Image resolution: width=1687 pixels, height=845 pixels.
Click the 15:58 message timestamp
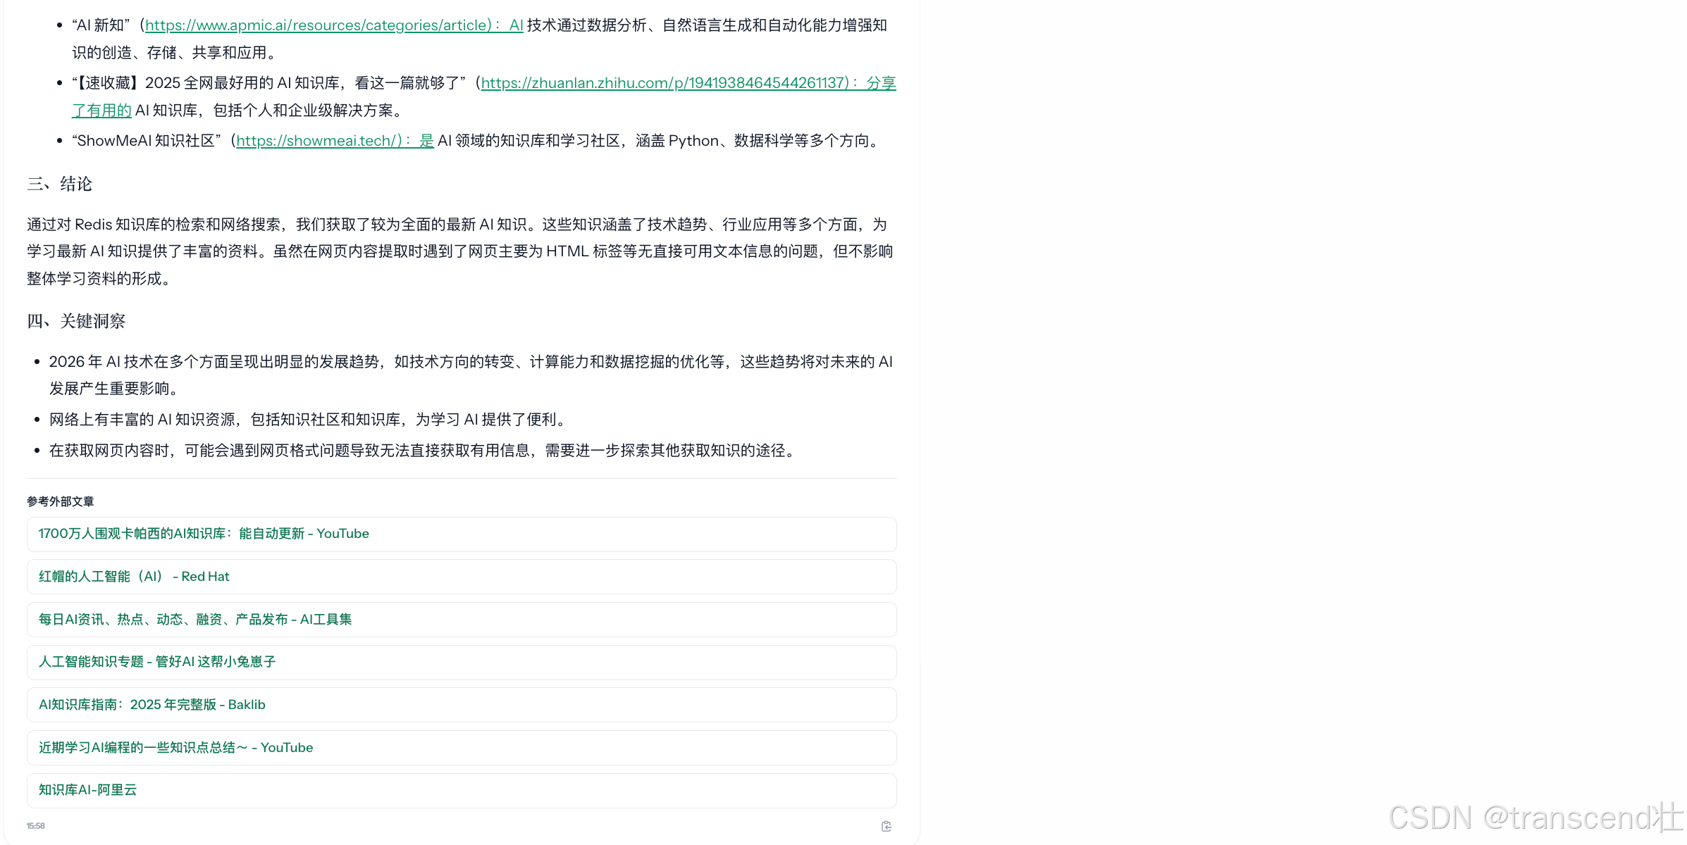point(36,826)
